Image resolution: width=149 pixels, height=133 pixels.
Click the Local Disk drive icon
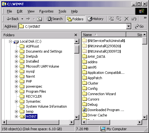pyautogui.click(x=16, y=42)
